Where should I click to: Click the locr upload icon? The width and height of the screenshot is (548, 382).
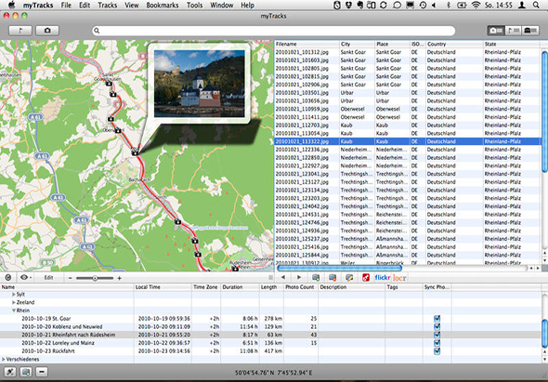point(399,278)
